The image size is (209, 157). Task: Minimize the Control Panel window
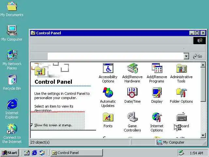click(x=192, y=33)
